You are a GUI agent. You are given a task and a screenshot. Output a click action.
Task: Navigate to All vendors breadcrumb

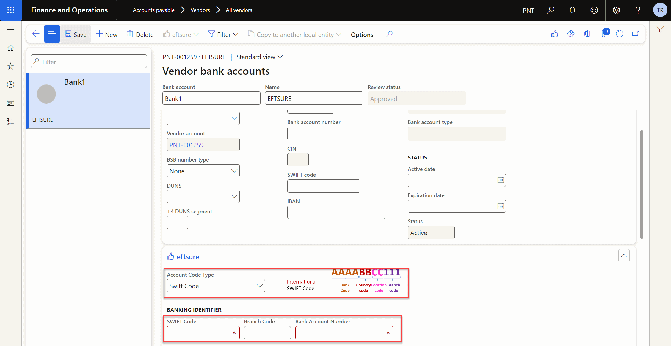[x=239, y=10]
